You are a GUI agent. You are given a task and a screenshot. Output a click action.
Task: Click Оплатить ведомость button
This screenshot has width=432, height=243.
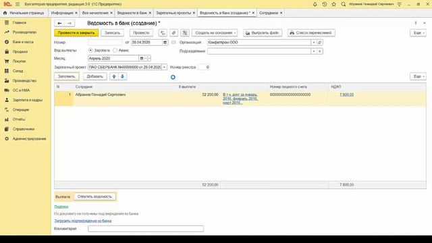point(94,196)
